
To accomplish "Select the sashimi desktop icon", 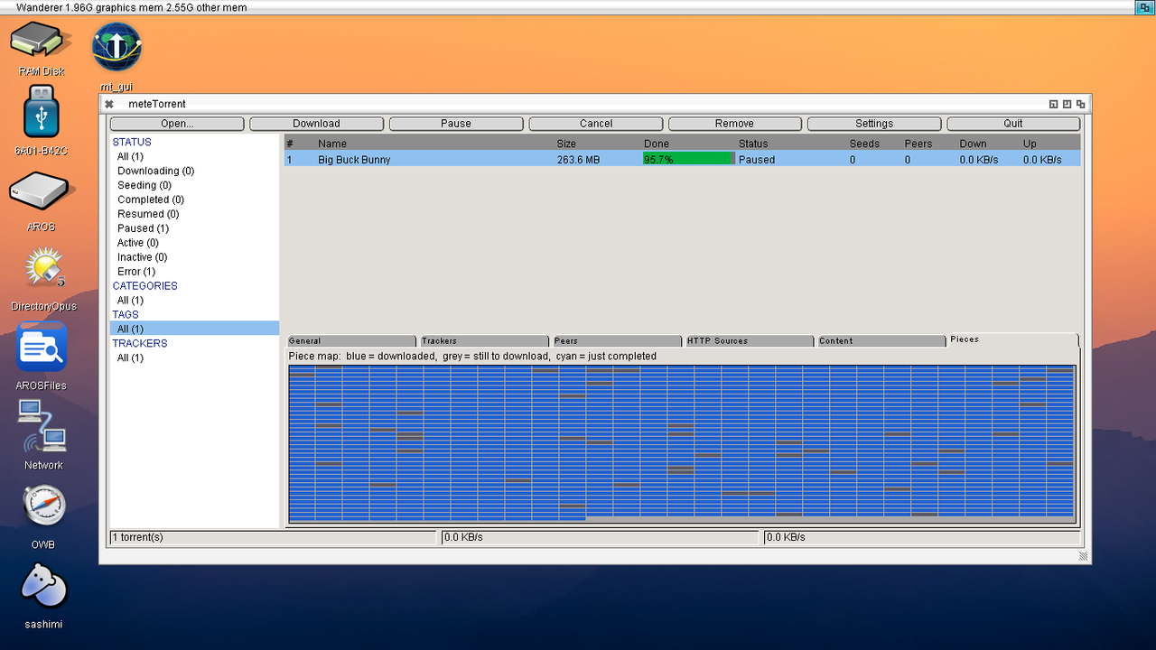I will point(43,587).
